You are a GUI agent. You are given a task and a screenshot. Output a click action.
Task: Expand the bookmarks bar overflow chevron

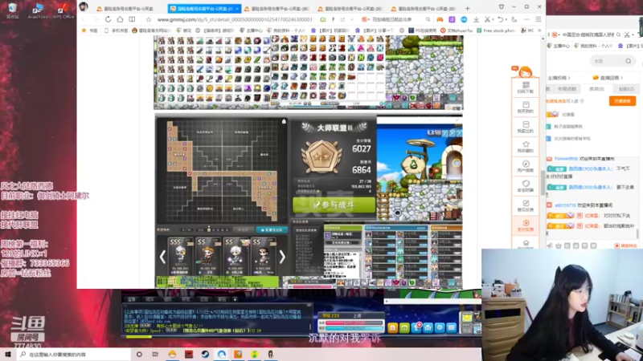pyautogui.click(x=539, y=30)
